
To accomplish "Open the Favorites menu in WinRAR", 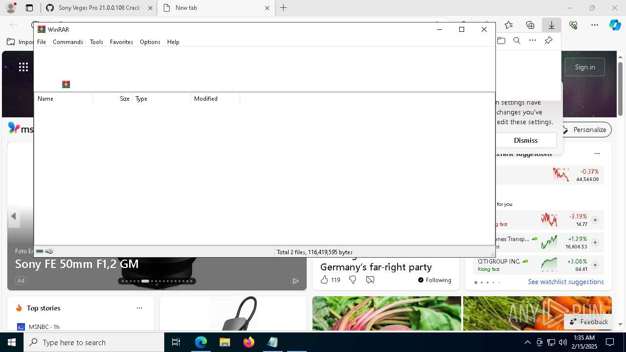I will point(121,42).
